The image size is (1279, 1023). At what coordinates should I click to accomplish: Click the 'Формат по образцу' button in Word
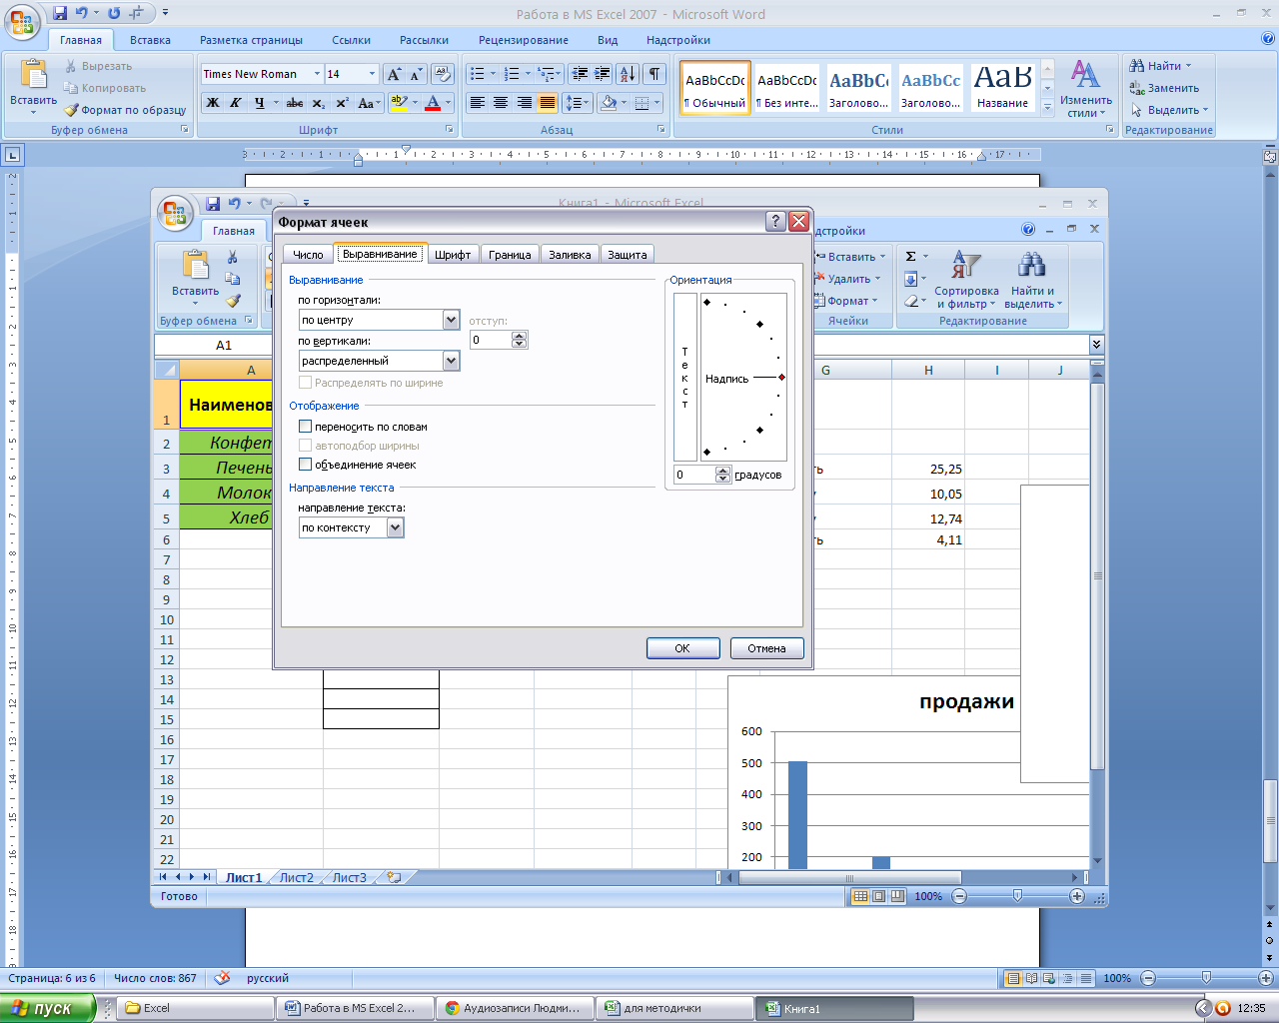(x=125, y=110)
